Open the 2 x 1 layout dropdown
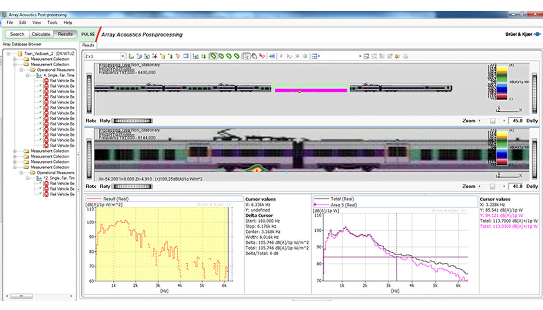This screenshot has width=543, height=310. [x=122, y=56]
